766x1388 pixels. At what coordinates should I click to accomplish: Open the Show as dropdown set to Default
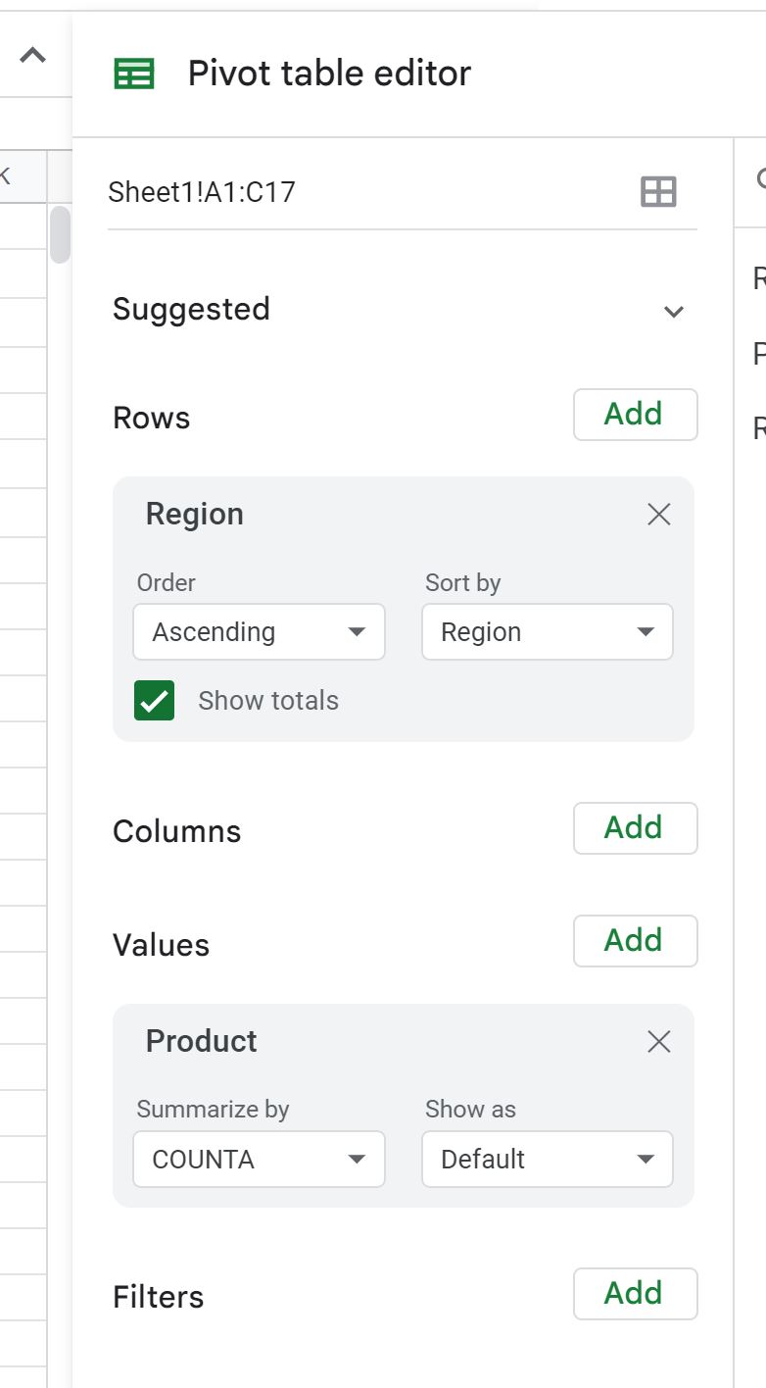(547, 1159)
